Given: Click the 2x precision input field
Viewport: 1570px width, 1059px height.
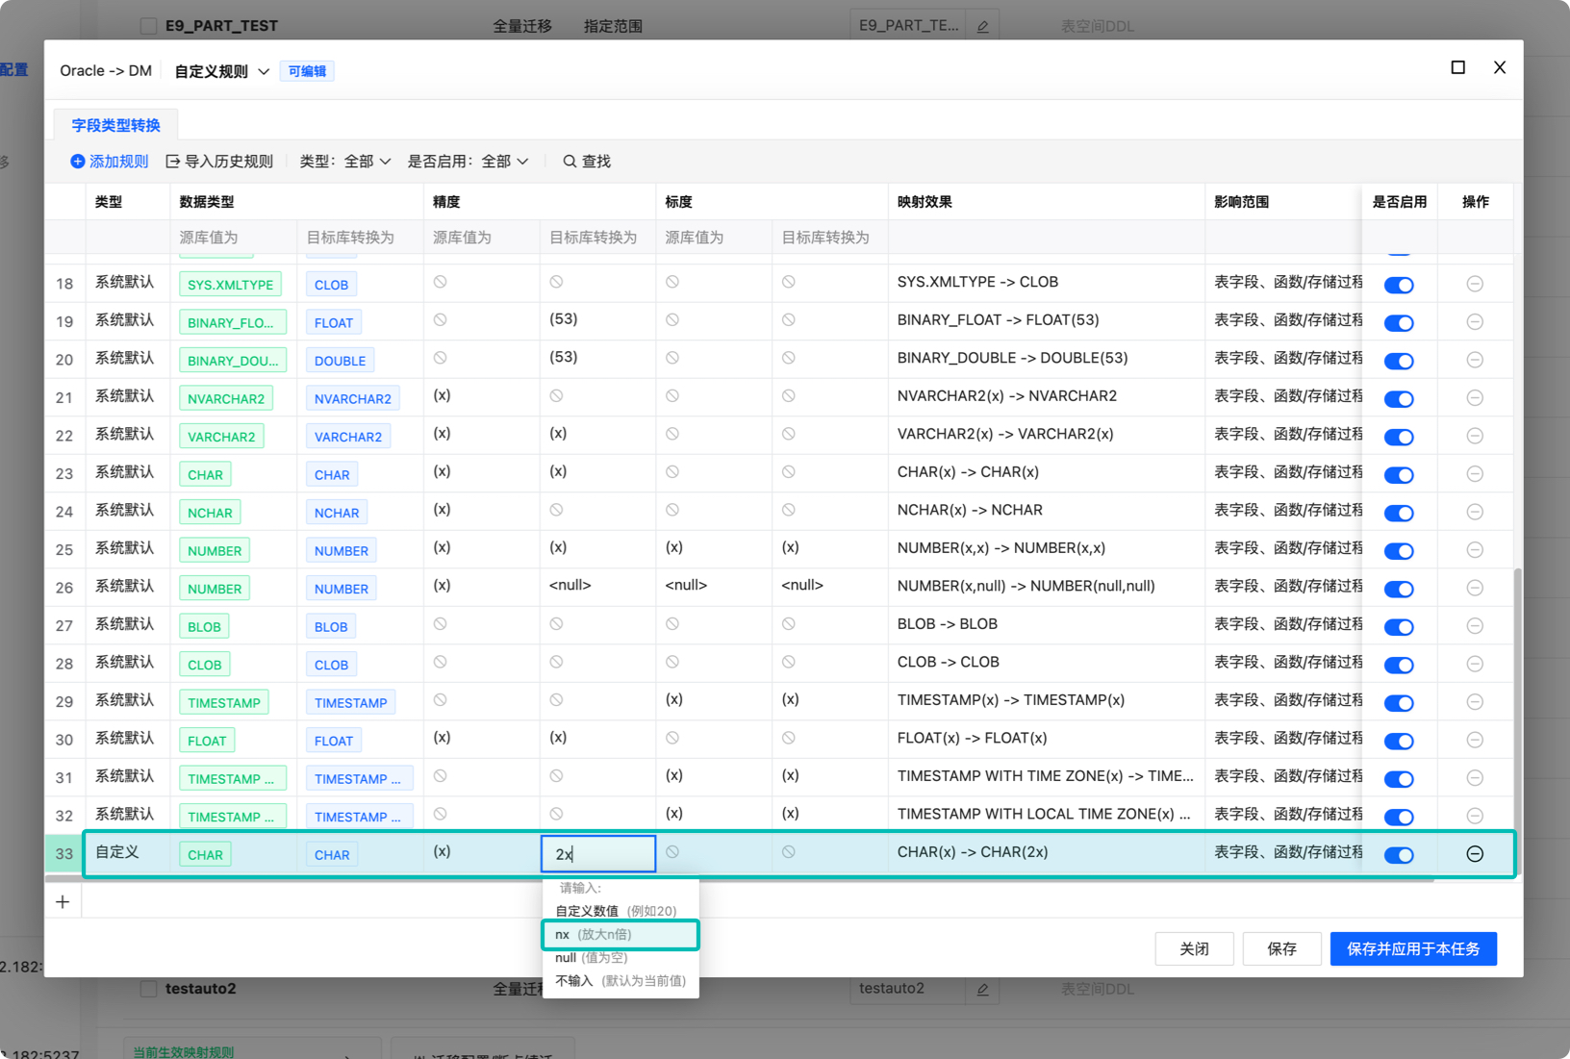Looking at the screenshot, I should [598, 853].
